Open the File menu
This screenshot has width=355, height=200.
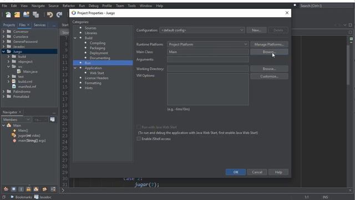4,6
